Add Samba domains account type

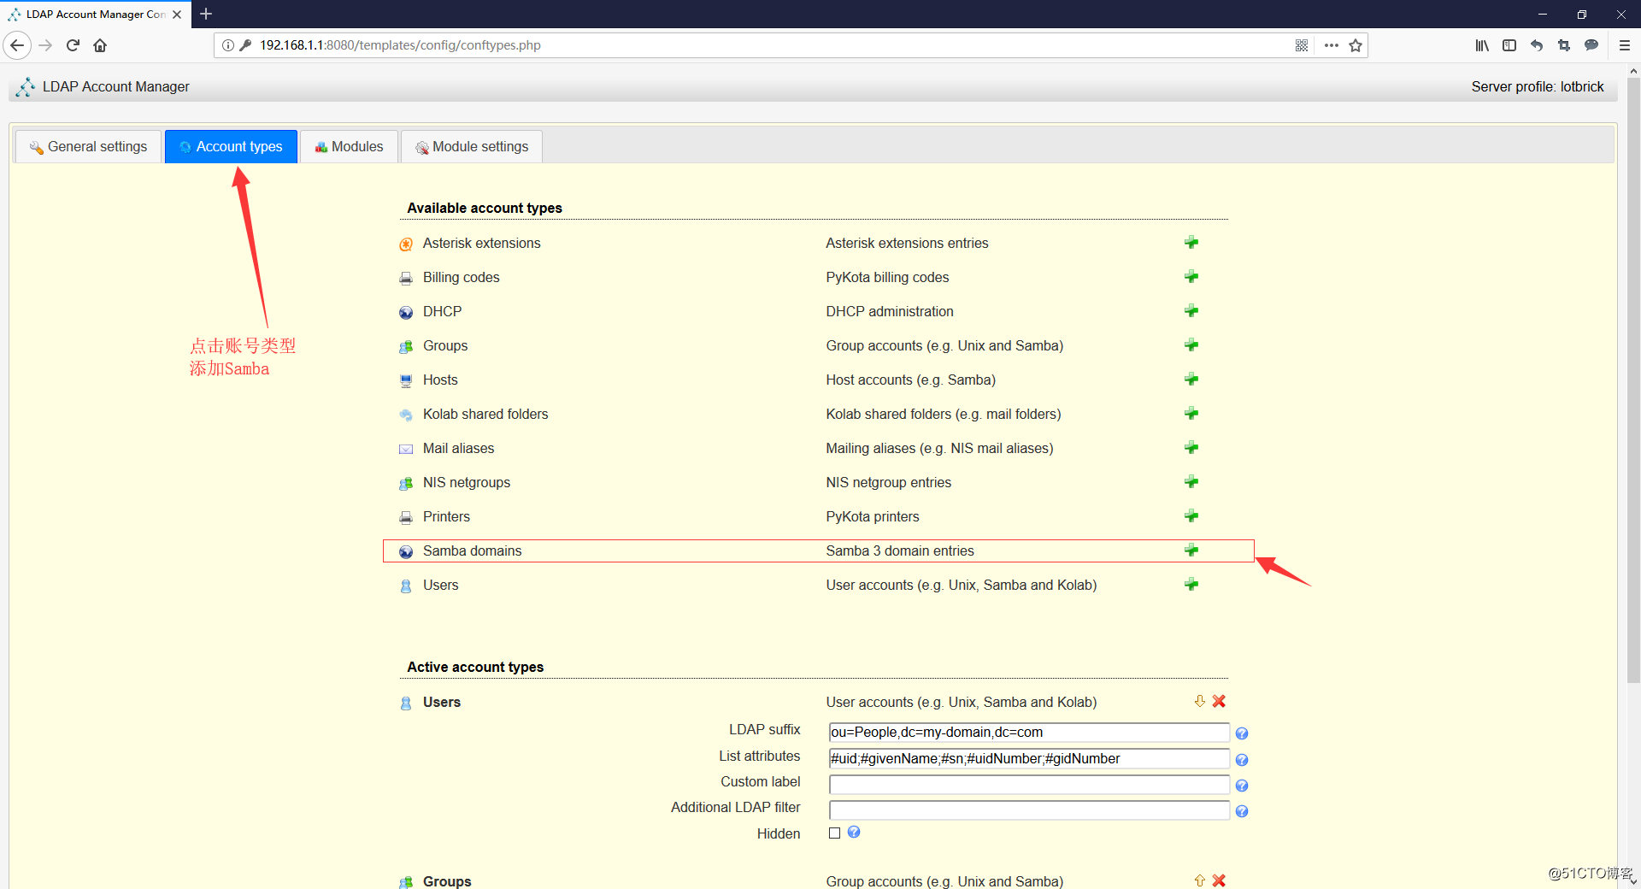tap(1191, 550)
